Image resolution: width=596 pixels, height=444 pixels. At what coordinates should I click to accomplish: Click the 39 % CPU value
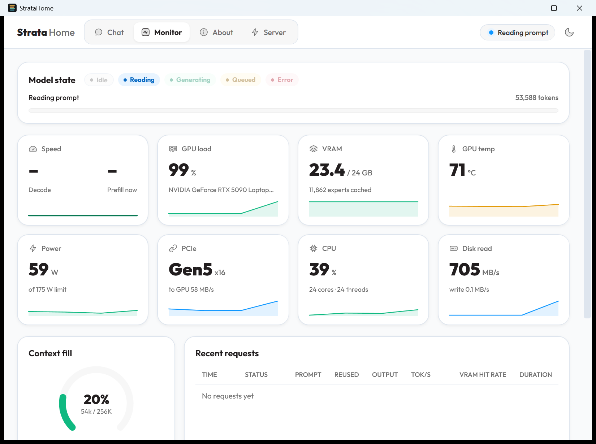(323, 270)
